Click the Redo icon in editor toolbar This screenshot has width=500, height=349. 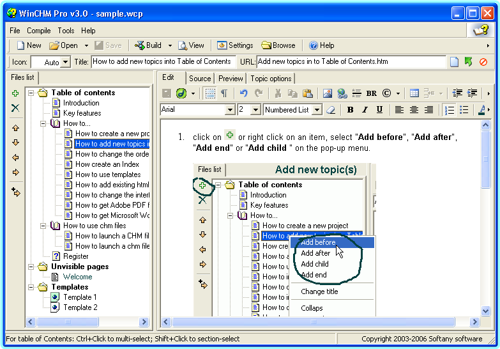pyautogui.click(x=258, y=93)
